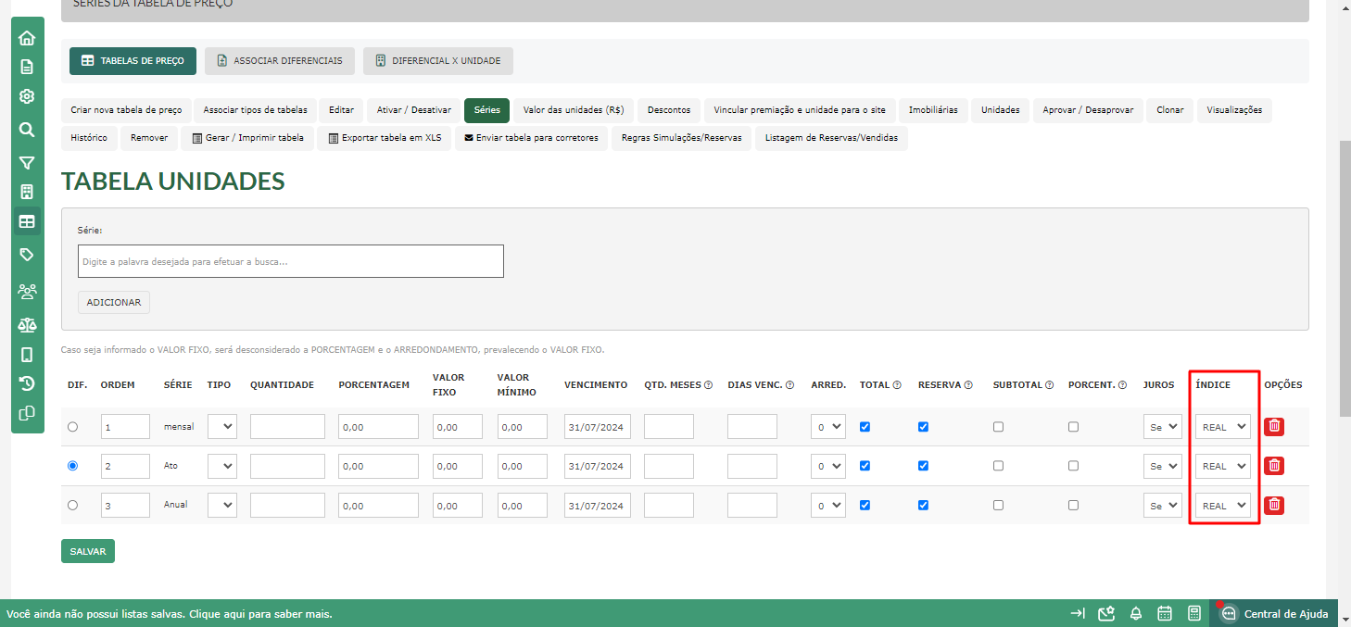Open the JUROS dropdown for Ato row
This screenshot has width=1351, height=627.
click(x=1162, y=466)
